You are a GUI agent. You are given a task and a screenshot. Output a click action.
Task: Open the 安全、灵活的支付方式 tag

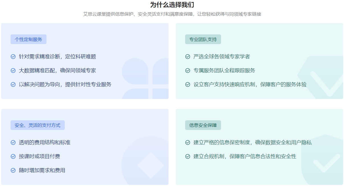[38, 125]
